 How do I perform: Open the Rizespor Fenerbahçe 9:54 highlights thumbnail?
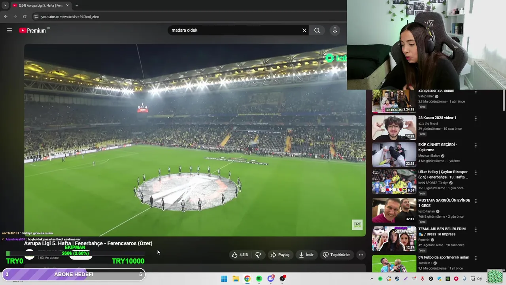(x=394, y=182)
